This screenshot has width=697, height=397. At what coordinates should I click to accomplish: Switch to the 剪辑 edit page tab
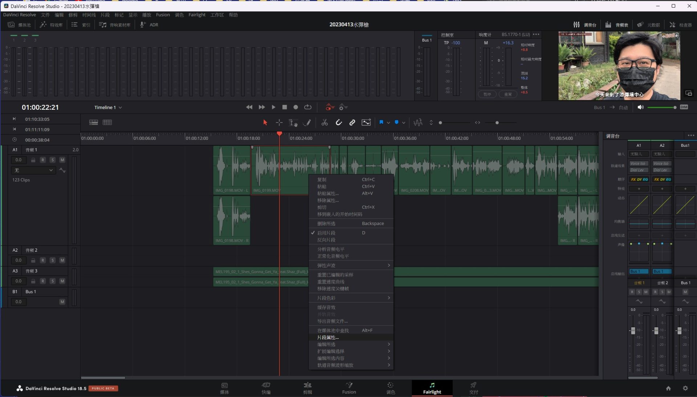(x=307, y=388)
